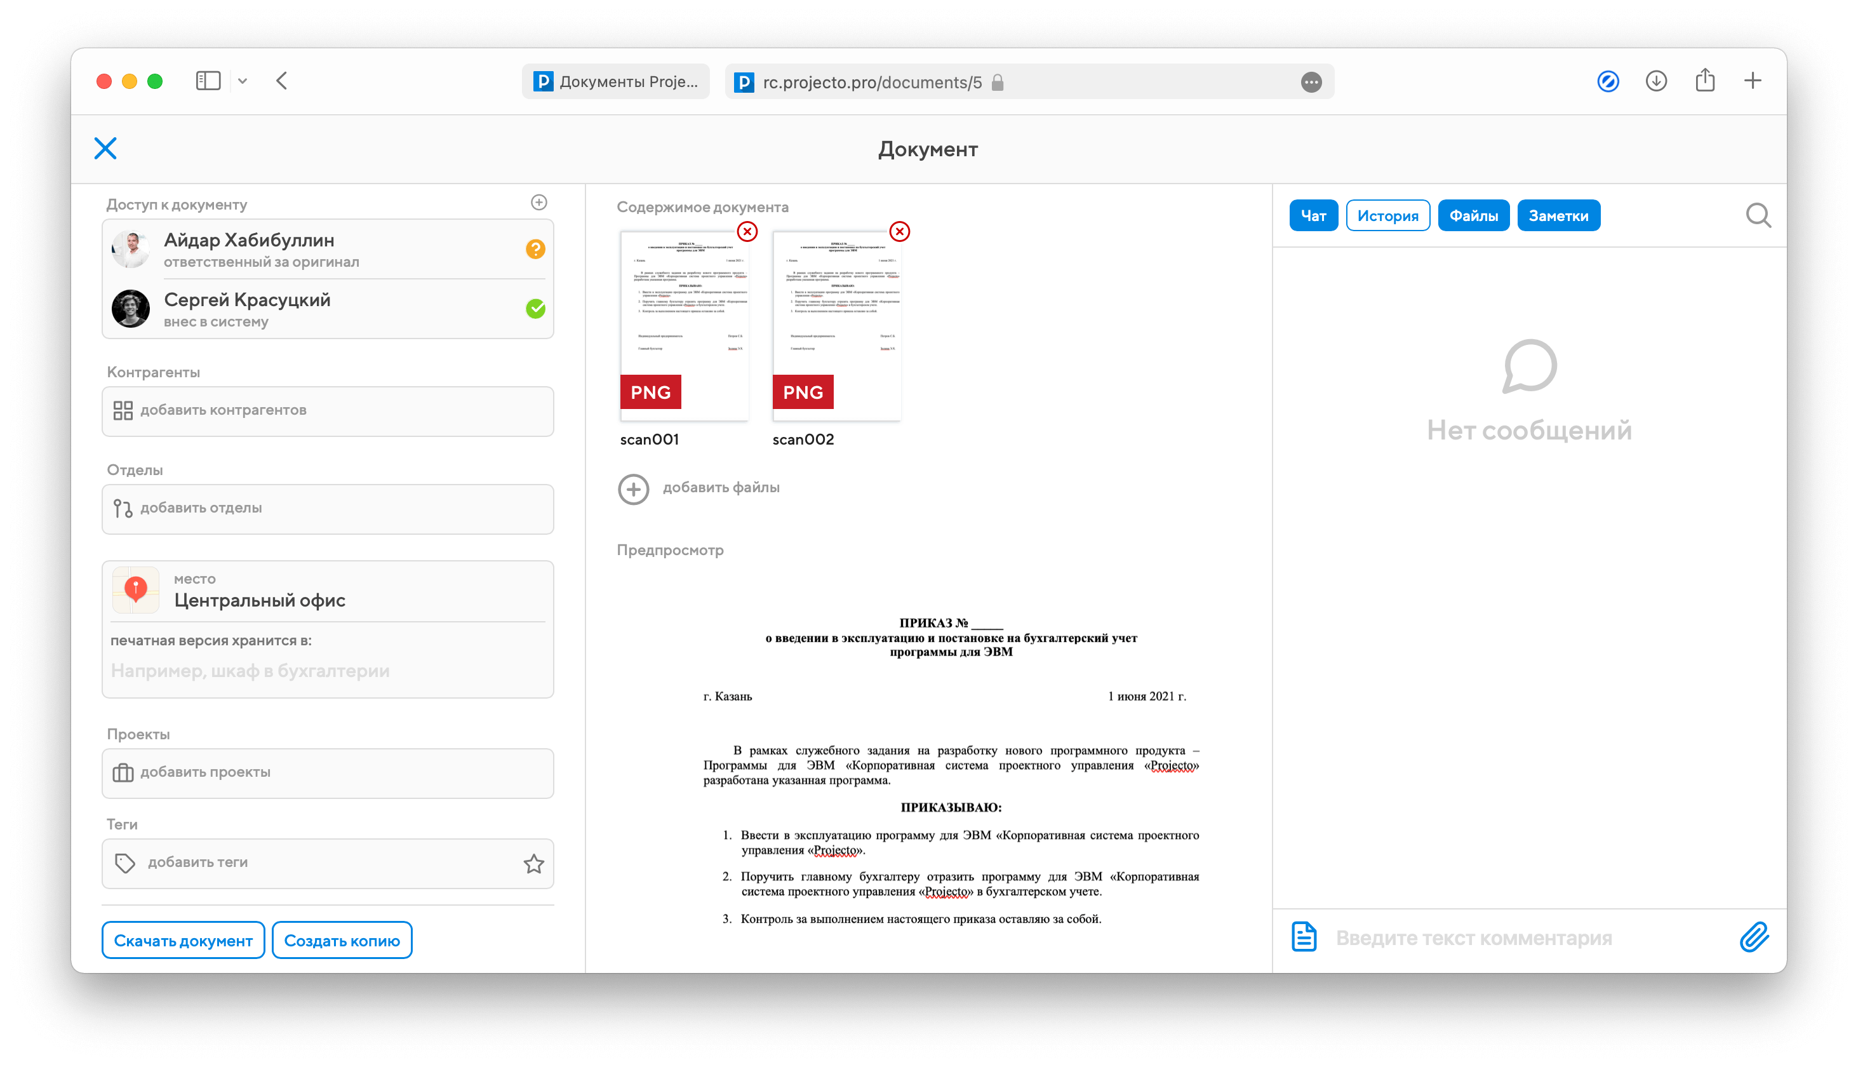1858x1067 pixels.
Task: Click the paperclip attach icon in the comment bar
Action: click(1754, 937)
